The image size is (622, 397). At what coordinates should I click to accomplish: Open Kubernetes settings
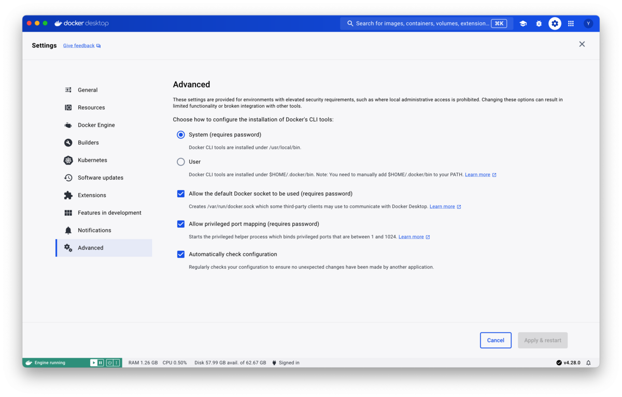104,160
